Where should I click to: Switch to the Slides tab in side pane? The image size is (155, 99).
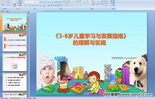click(x=3, y=11)
